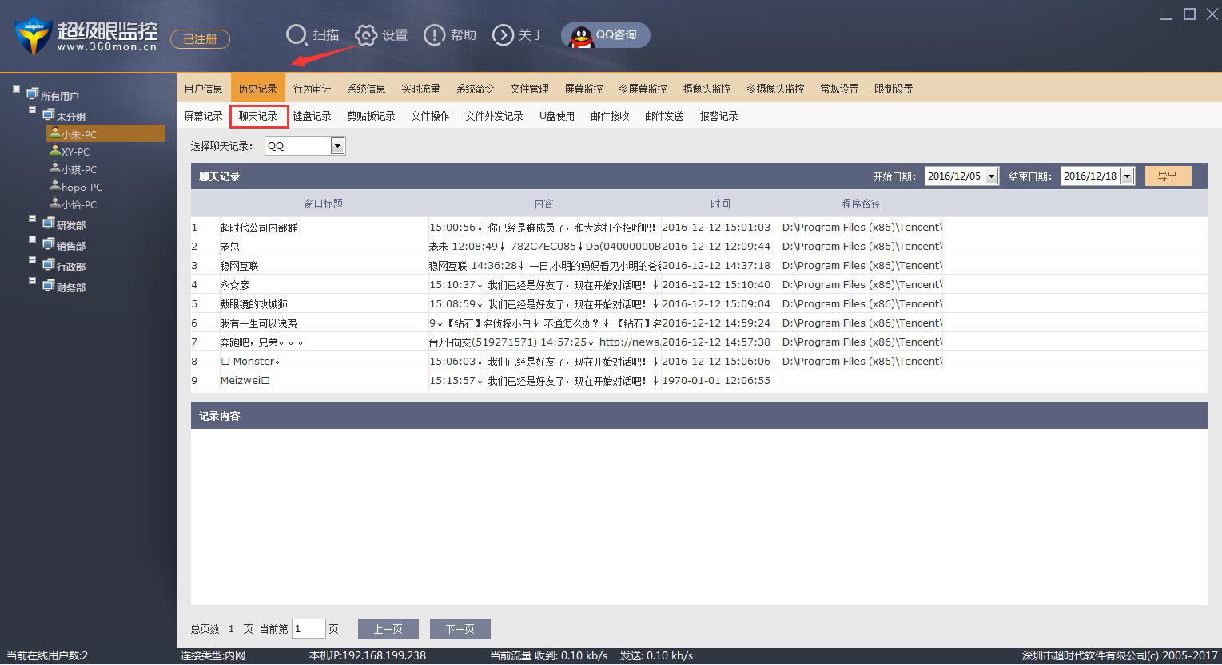The width and height of the screenshot is (1222, 665).
Task: Select the 稳网互联 chat row
Action: coord(699,266)
